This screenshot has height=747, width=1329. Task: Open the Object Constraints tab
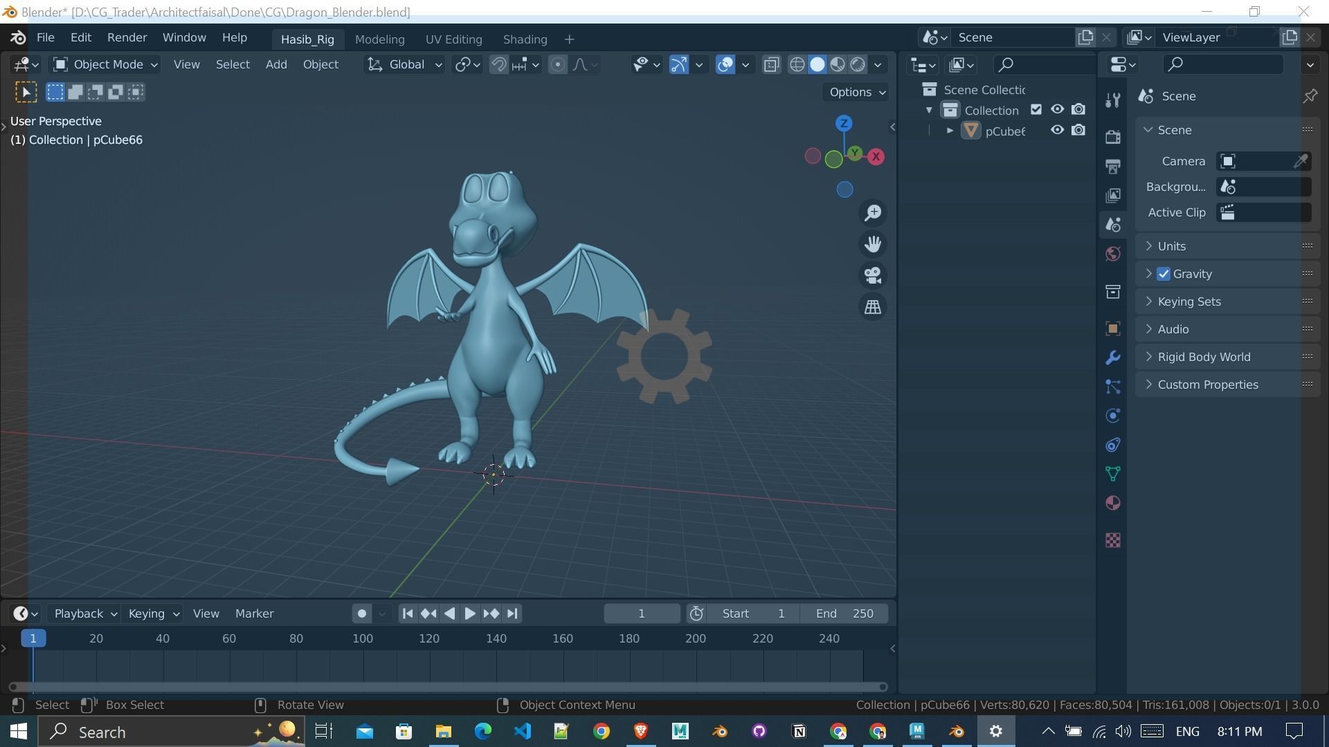click(1112, 445)
